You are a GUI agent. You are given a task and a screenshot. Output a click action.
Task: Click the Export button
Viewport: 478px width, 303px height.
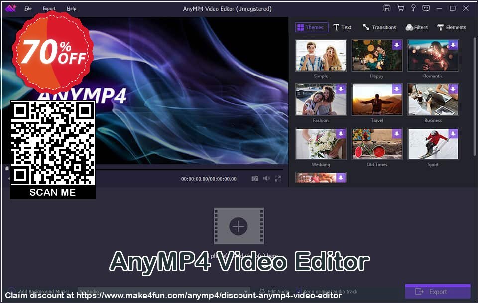438,292
